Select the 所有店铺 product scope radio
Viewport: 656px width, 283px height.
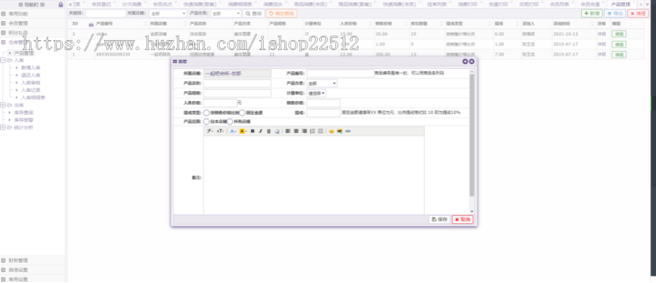tap(230, 122)
